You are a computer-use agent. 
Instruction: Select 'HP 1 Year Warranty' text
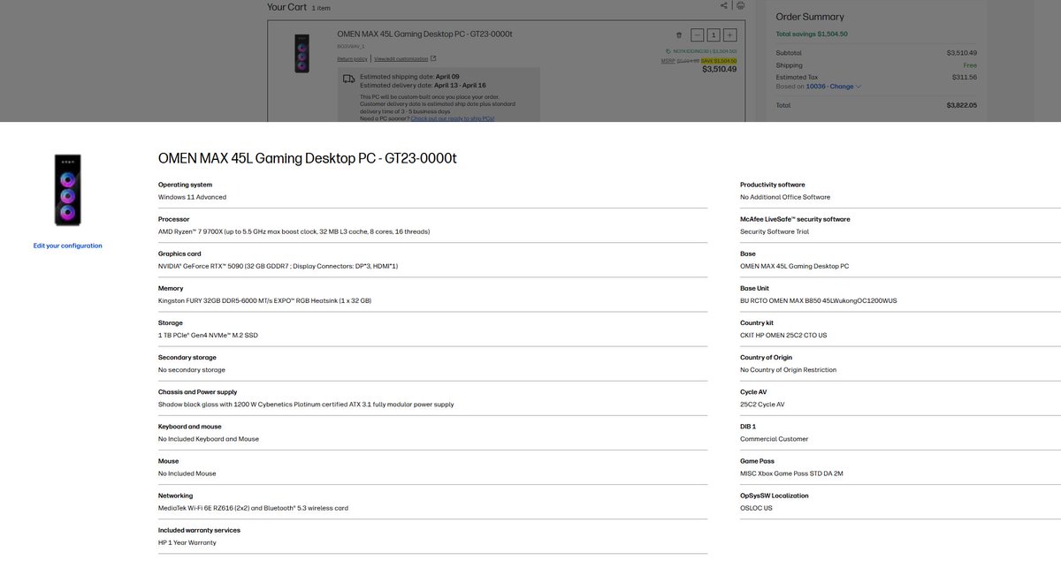[187, 542]
